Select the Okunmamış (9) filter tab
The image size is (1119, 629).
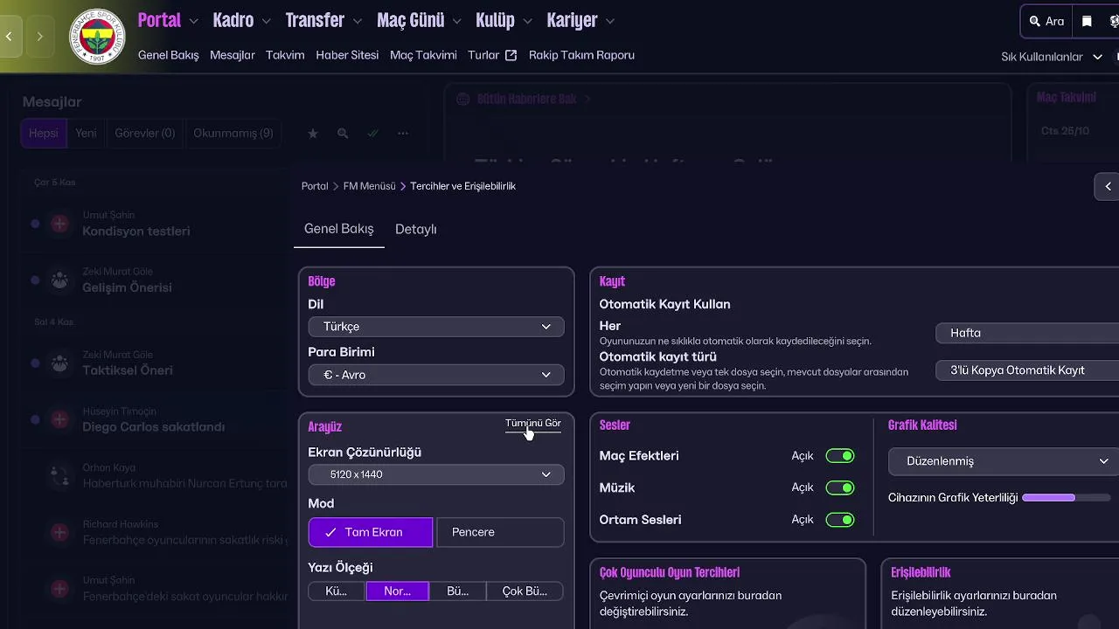click(233, 134)
